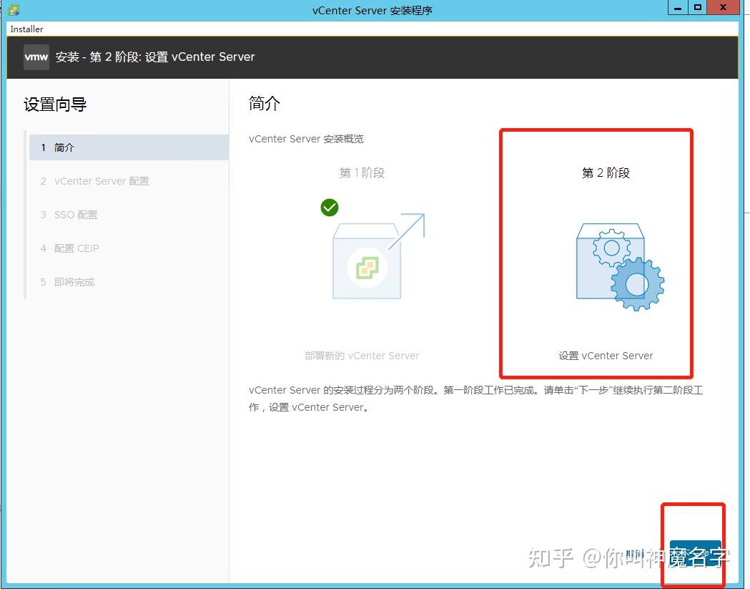Click the 设置 vCenter Server label under stage 2
This screenshot has height=589, width=750.
pyautogui.click(x=605, y=355)
